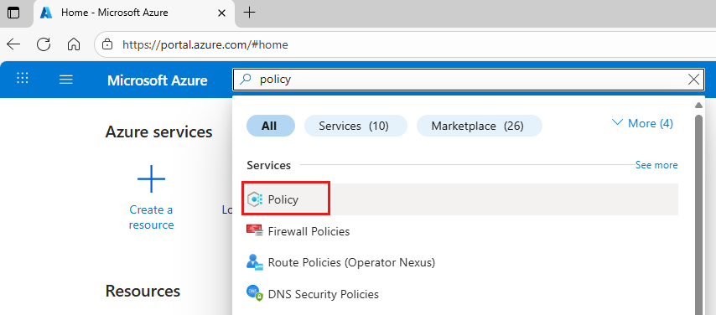This screenshot has height=315, width=716.
Task: Go back in the browser
Action: pos(13,44)
